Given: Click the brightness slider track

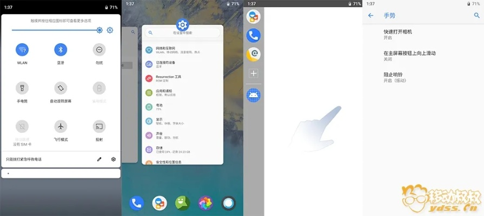Looking at the screenshot, I should click(x=56, y=30).
